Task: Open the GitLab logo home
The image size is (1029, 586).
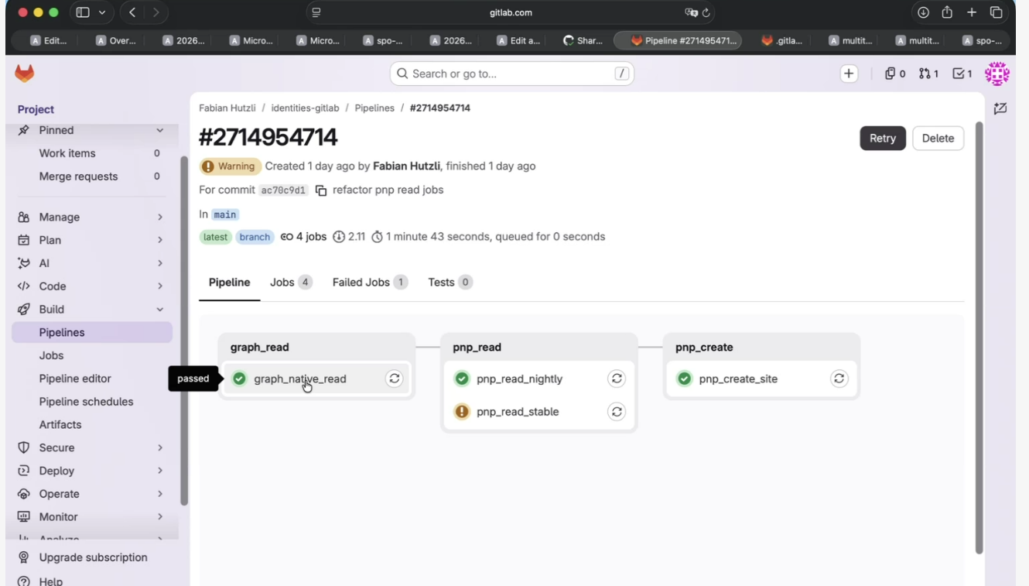Action: pyautogui.click(x=25, y=74)
